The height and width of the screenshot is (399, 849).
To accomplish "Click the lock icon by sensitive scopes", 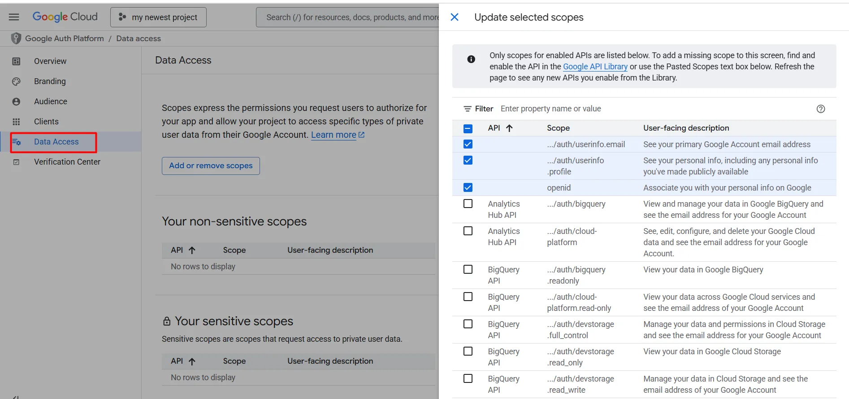I will click(x=167, y=321).
